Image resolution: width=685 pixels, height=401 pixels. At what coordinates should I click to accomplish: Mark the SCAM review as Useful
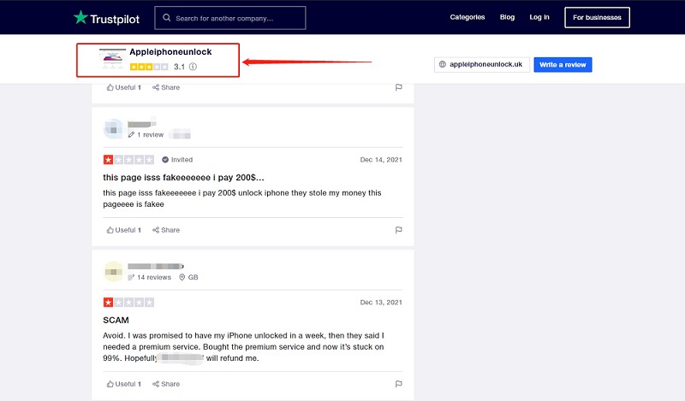[x=124, y=384]
